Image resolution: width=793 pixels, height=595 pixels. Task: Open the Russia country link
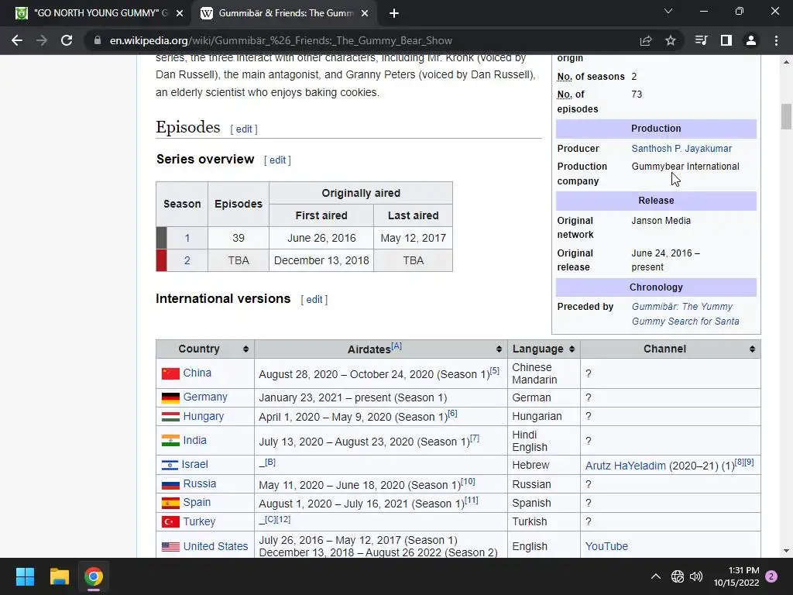point(200,483)
